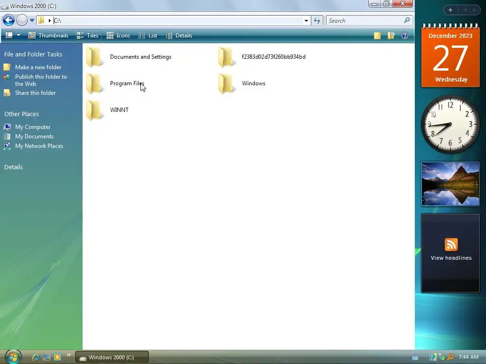
Task: Select the Documents and Settings folder icon
Action: (94, 57)
